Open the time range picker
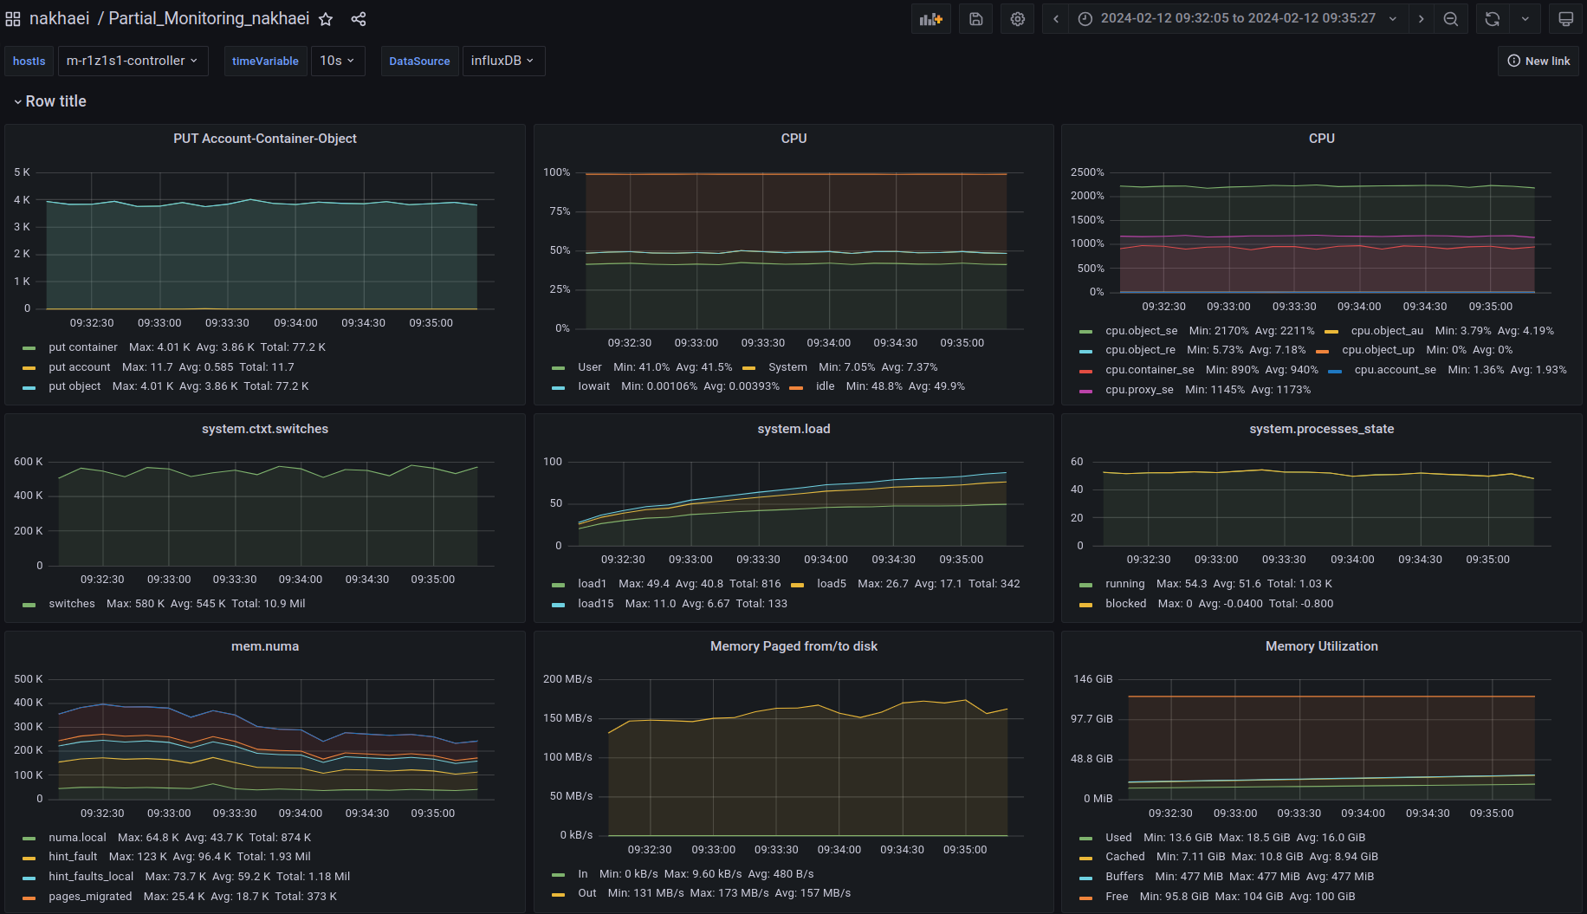 pyautogui.click(x=1237, y=19)
